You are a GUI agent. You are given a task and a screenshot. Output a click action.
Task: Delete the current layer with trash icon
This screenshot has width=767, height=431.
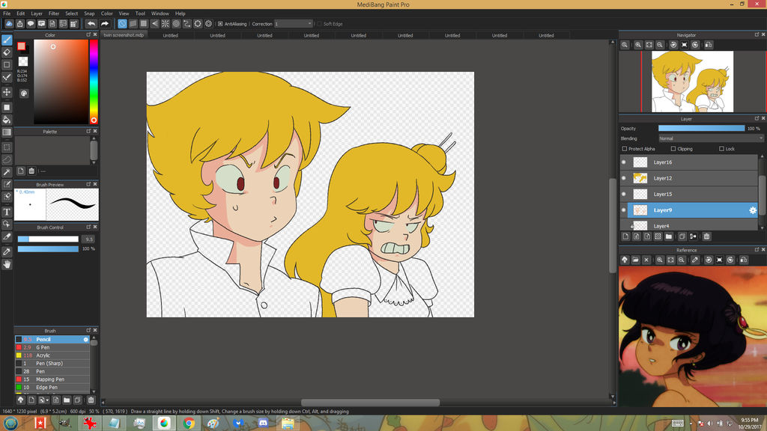pyautogui.click(x=707, y=236)
